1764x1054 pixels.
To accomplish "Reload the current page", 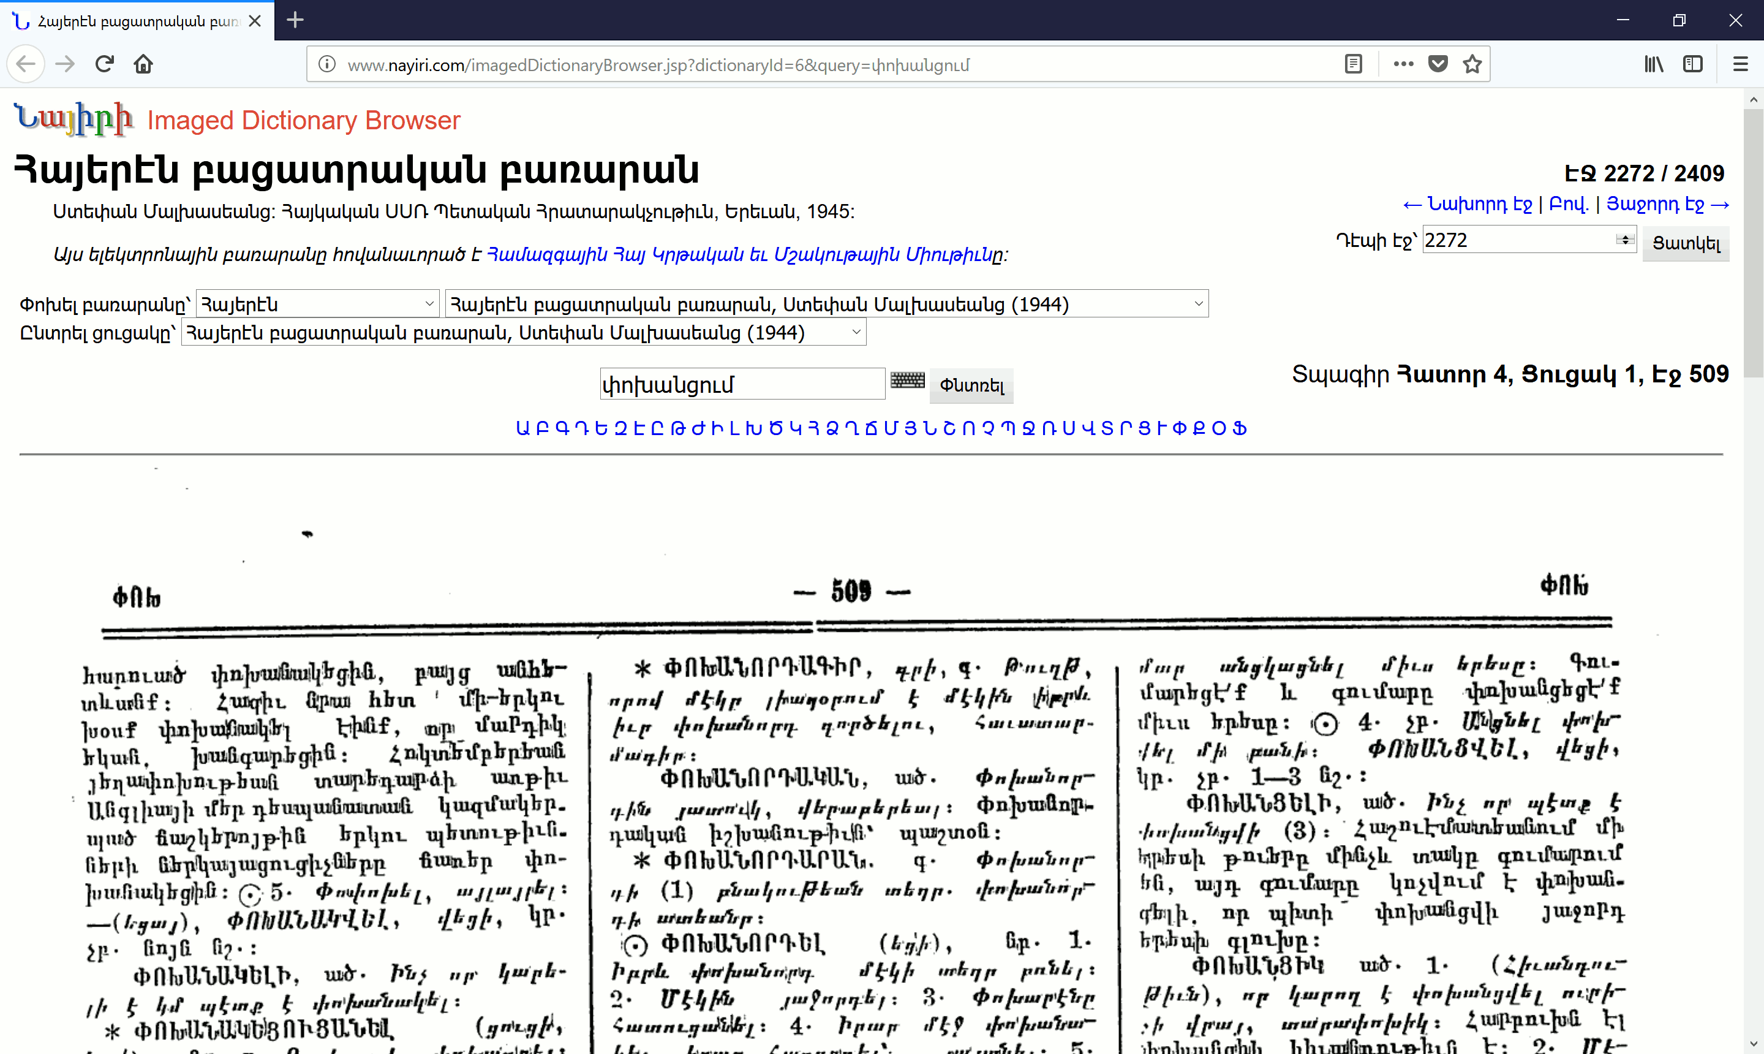I will tap(104, 64).
